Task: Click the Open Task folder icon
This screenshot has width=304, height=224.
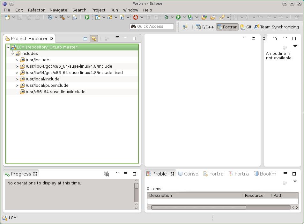Action: (213, 18)
